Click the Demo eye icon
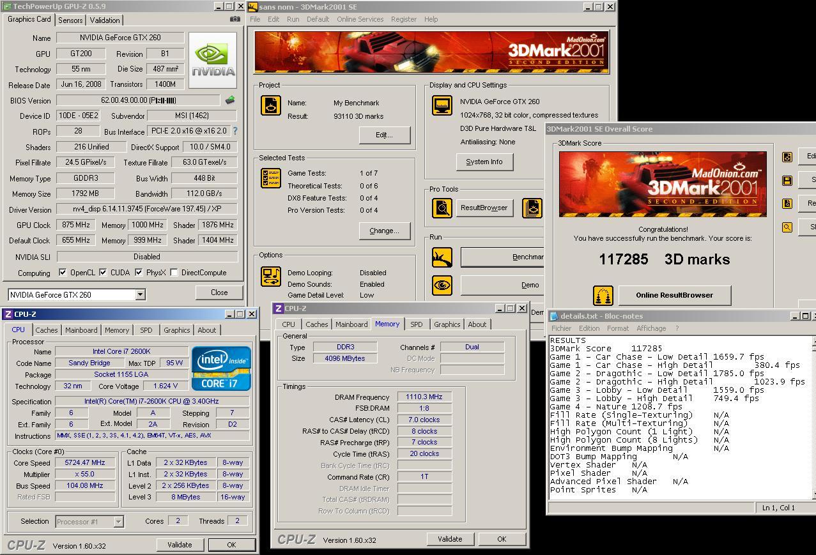 [442, 285]
